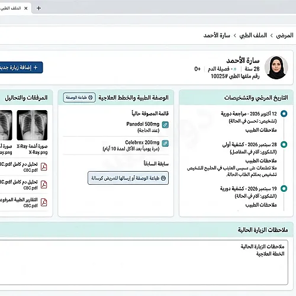
Task: Click the 28 سنة age value
Action: [x=252, y=69]
